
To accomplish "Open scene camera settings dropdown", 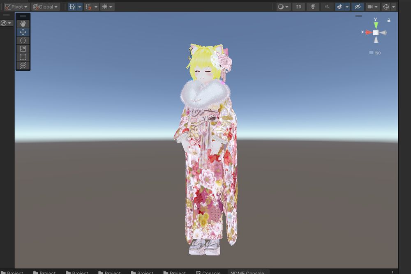I will tap(372, 7).
